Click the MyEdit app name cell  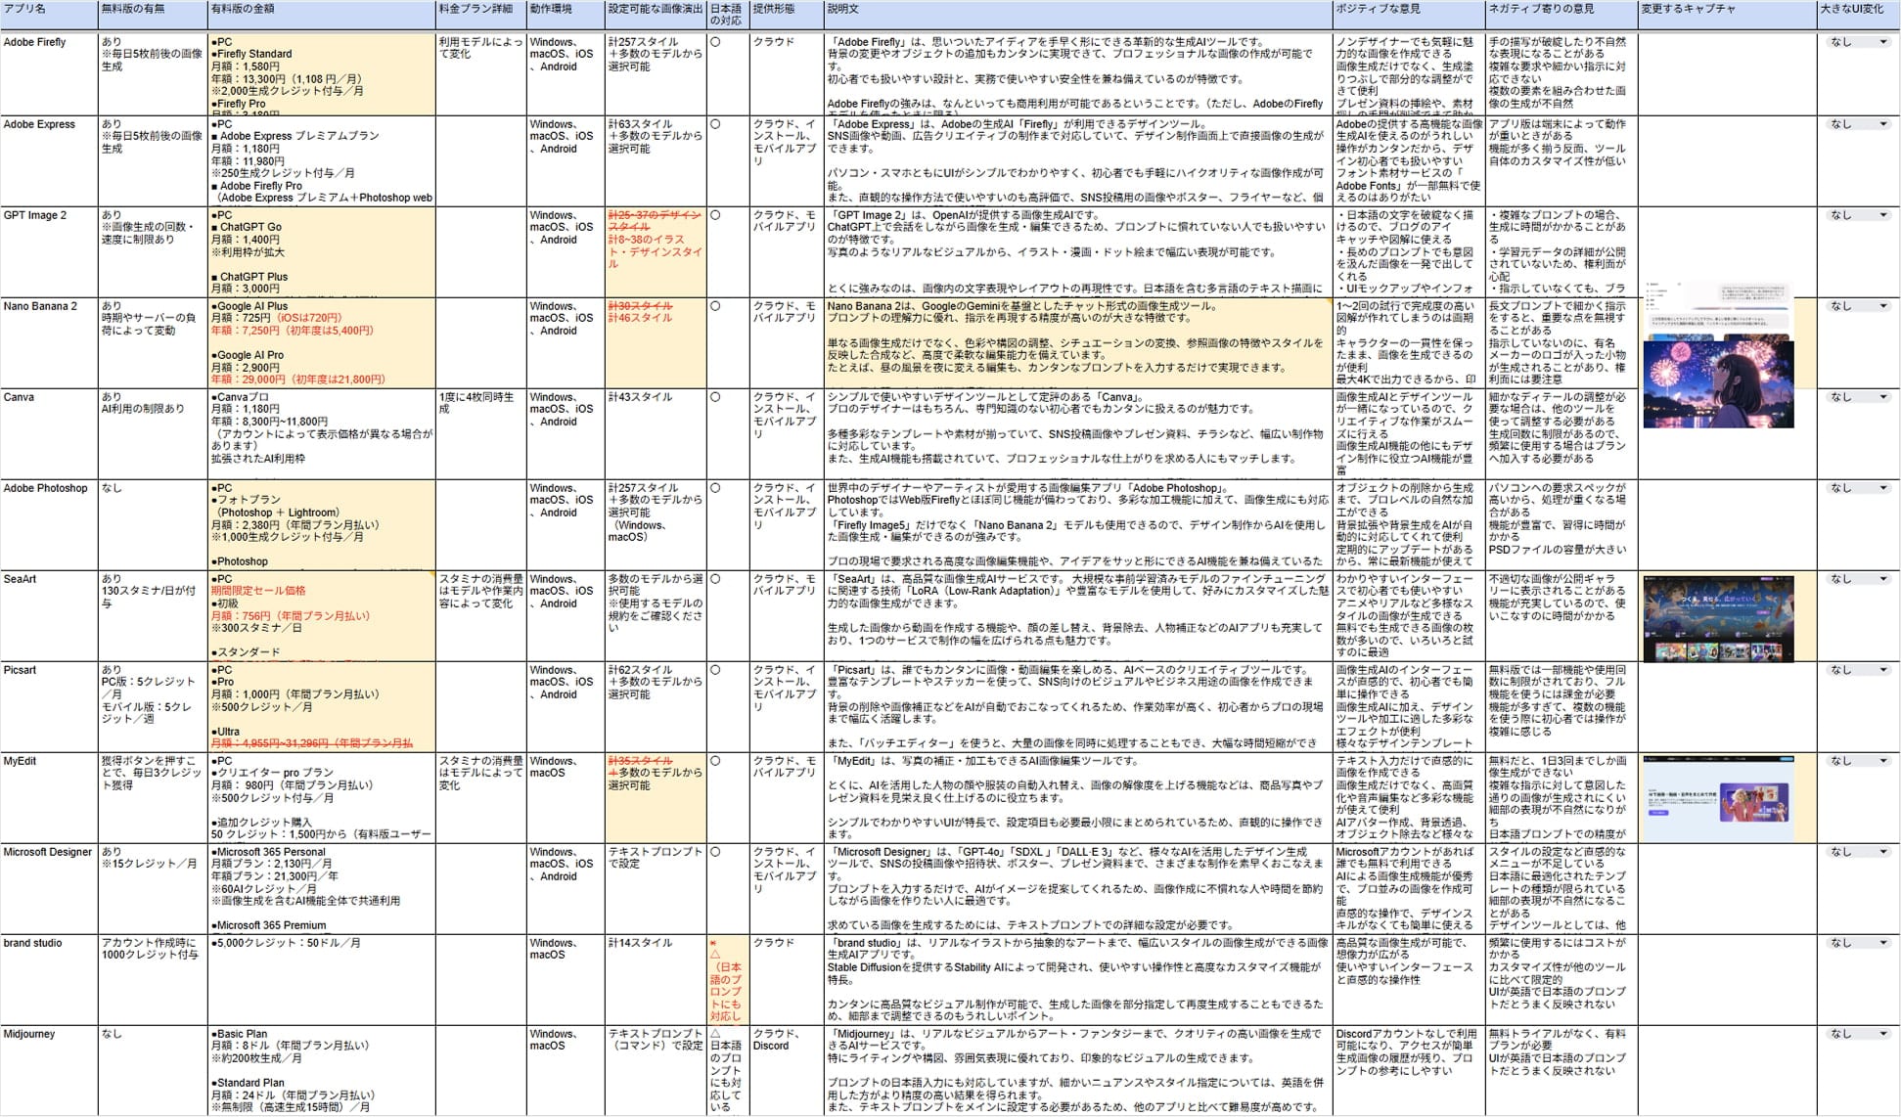[x=49, y=797]
